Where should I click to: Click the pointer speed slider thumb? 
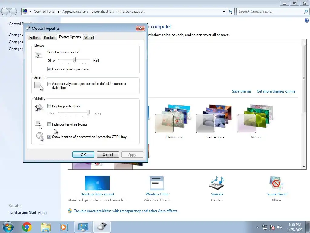point(74,60)
